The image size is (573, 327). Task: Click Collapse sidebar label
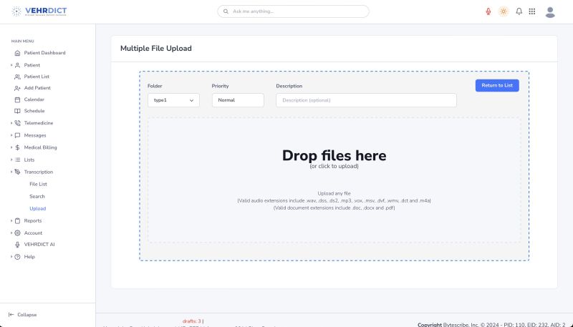coord(27,315)
